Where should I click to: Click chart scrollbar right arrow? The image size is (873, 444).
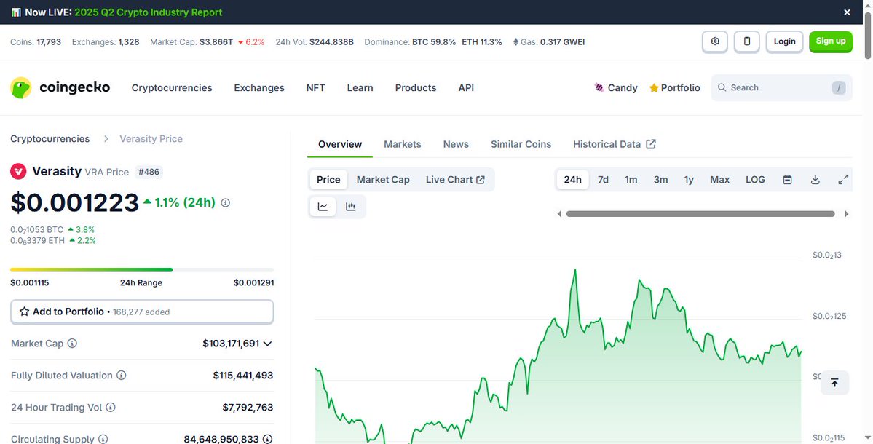point(847,214)
